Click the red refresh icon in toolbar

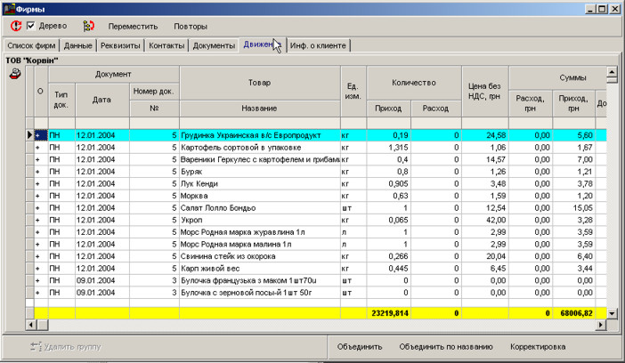(15, 26)
